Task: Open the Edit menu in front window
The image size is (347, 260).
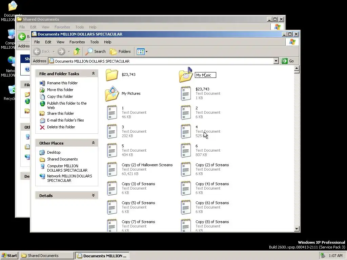Action: point(48,42)
